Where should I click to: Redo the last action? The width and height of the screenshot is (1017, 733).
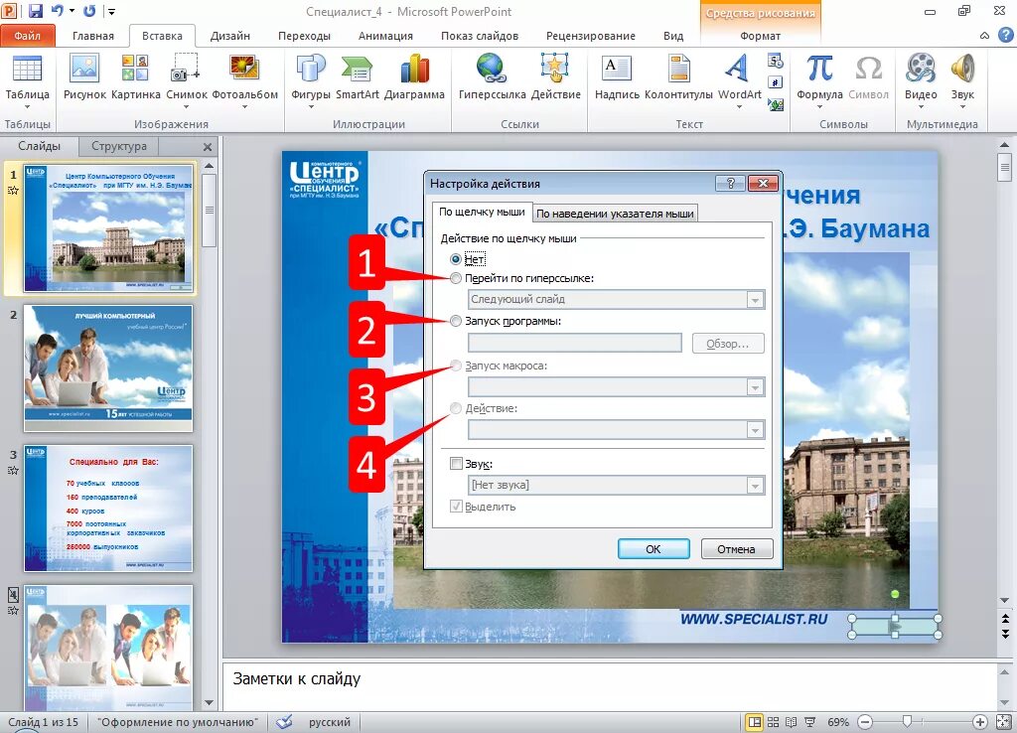coord(90,10)
